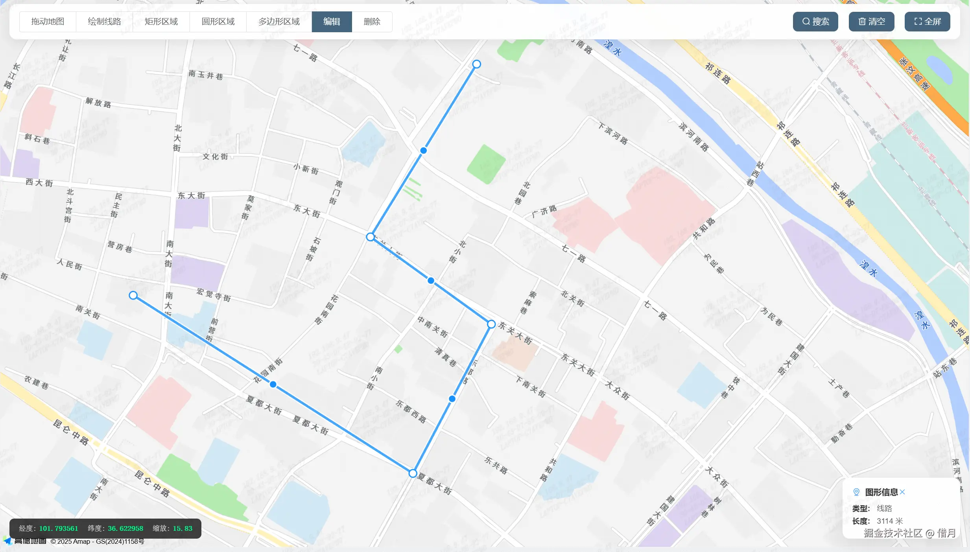Click the top end vertex of the route
The image size is (970, 552).
pos(476,64)
